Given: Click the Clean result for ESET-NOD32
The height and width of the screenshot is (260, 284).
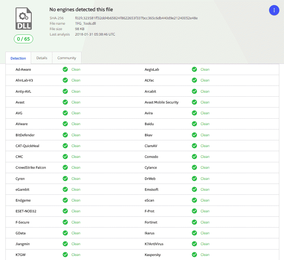Looking at the screenshot, I should [x=76, y=211].
